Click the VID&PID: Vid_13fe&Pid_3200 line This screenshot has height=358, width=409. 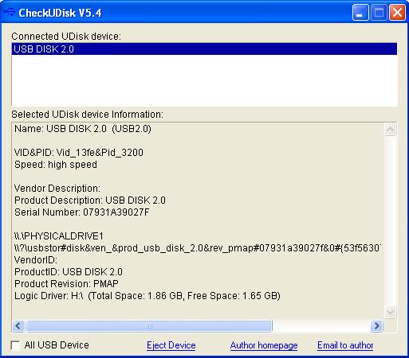coord(79,153)
